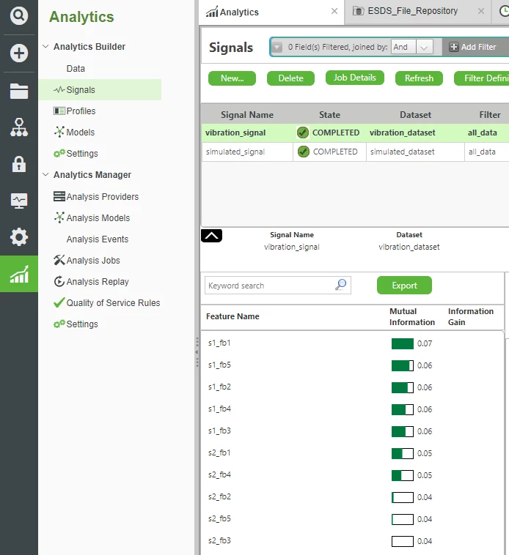
Task: Click the plus icon on Add Filter
Action: point(454,47)
